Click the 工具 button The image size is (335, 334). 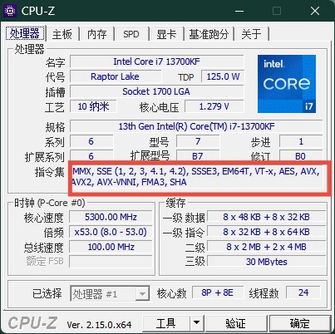click(165, 323)
